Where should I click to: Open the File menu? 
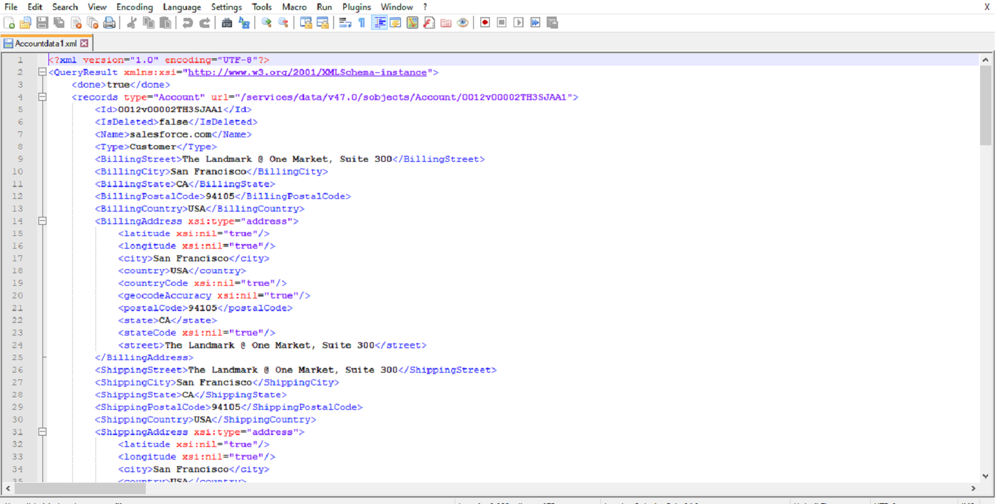click(11, 7)
